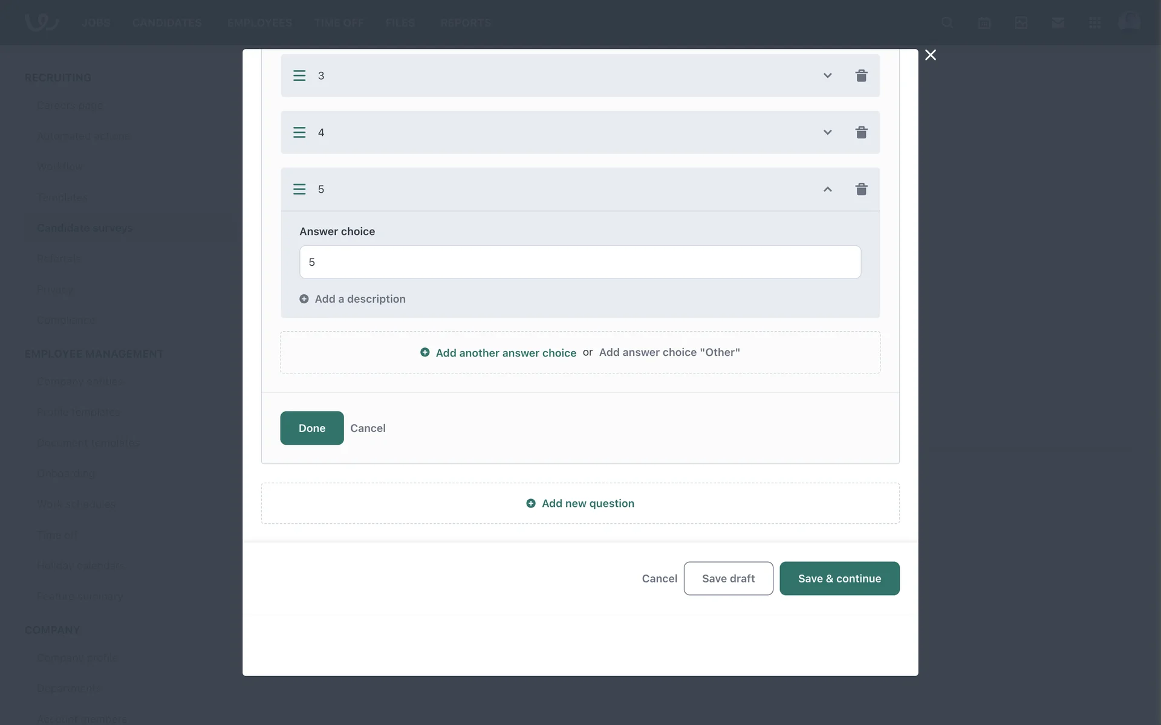Delete answer choice 4 with trash icon
The width and height of the screenshot is (1161, 725).
(x=861, y=132)
